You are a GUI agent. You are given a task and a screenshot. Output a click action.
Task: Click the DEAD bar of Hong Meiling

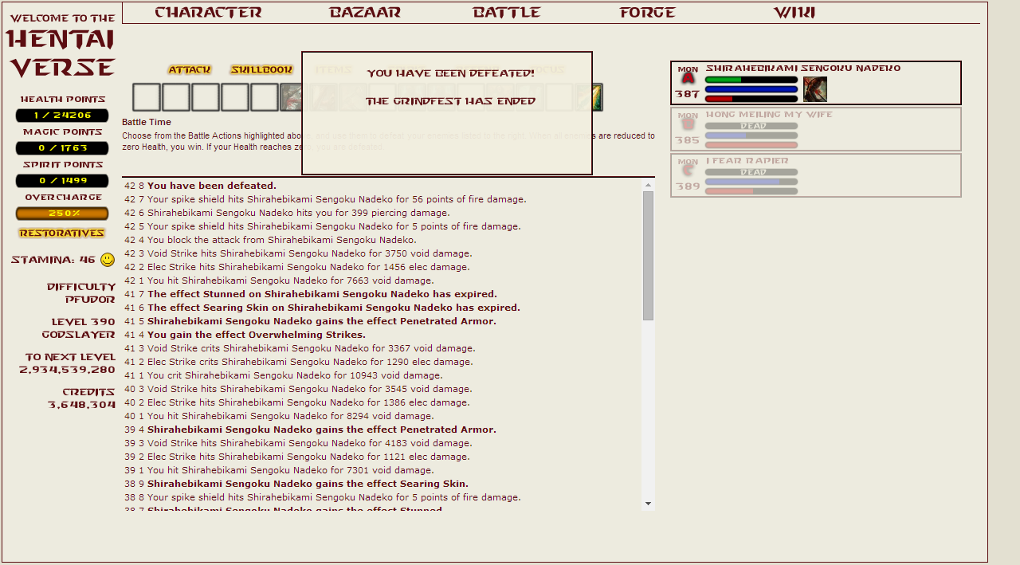pyautogui.click(x=751, y=126)
